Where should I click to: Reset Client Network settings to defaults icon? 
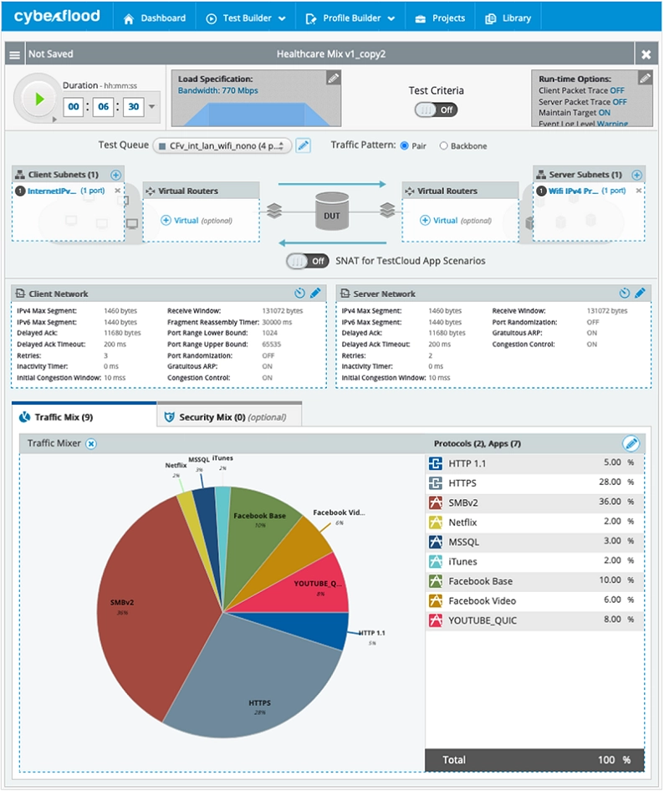(300, 293)
